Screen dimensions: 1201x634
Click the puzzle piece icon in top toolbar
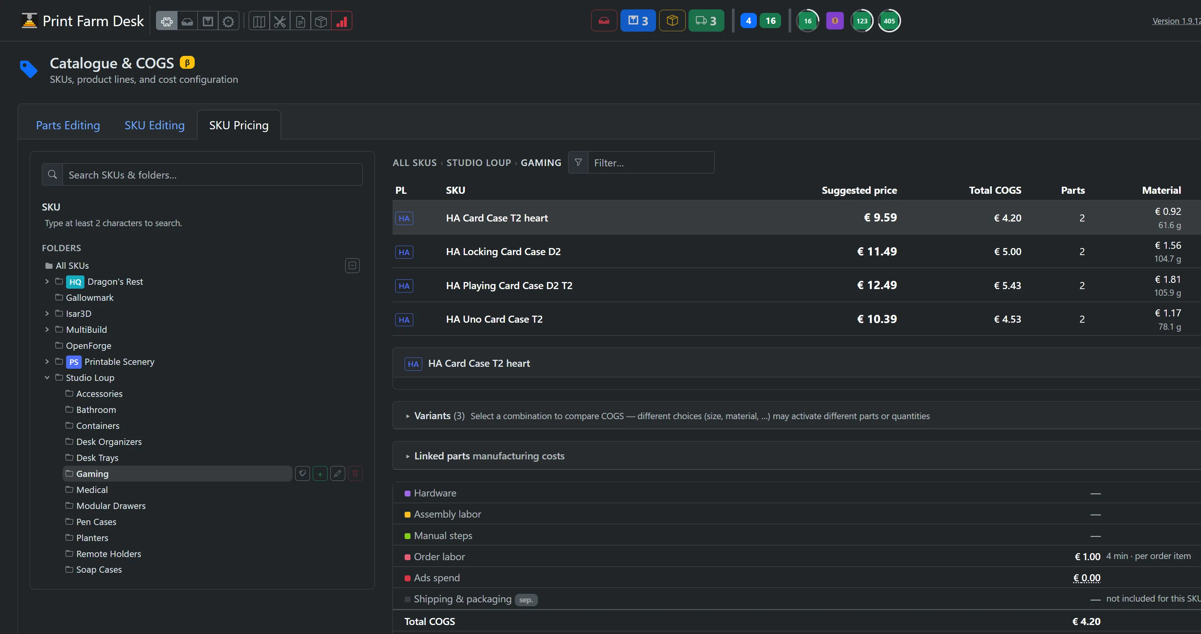coord(167,21)
